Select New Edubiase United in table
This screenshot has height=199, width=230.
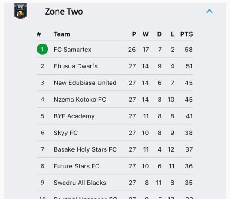click(85, 83)
